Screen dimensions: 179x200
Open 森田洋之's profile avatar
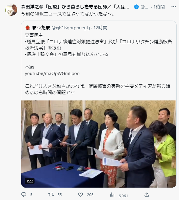tap(11, 10)
